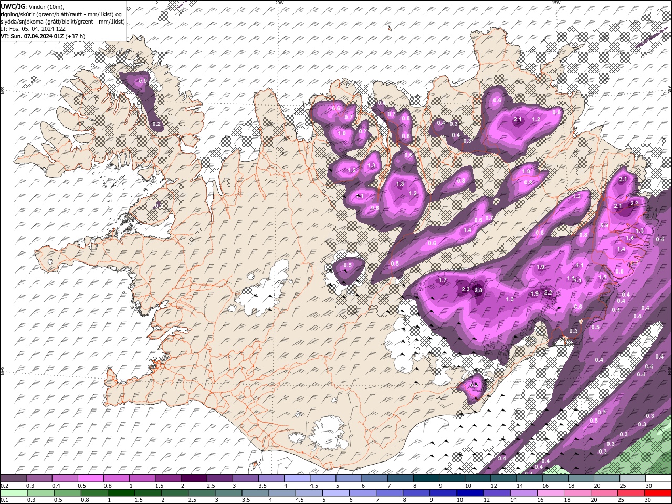Select rain legend swatch between 25 and 30
672x504 pixels.
tap(630, 493)
